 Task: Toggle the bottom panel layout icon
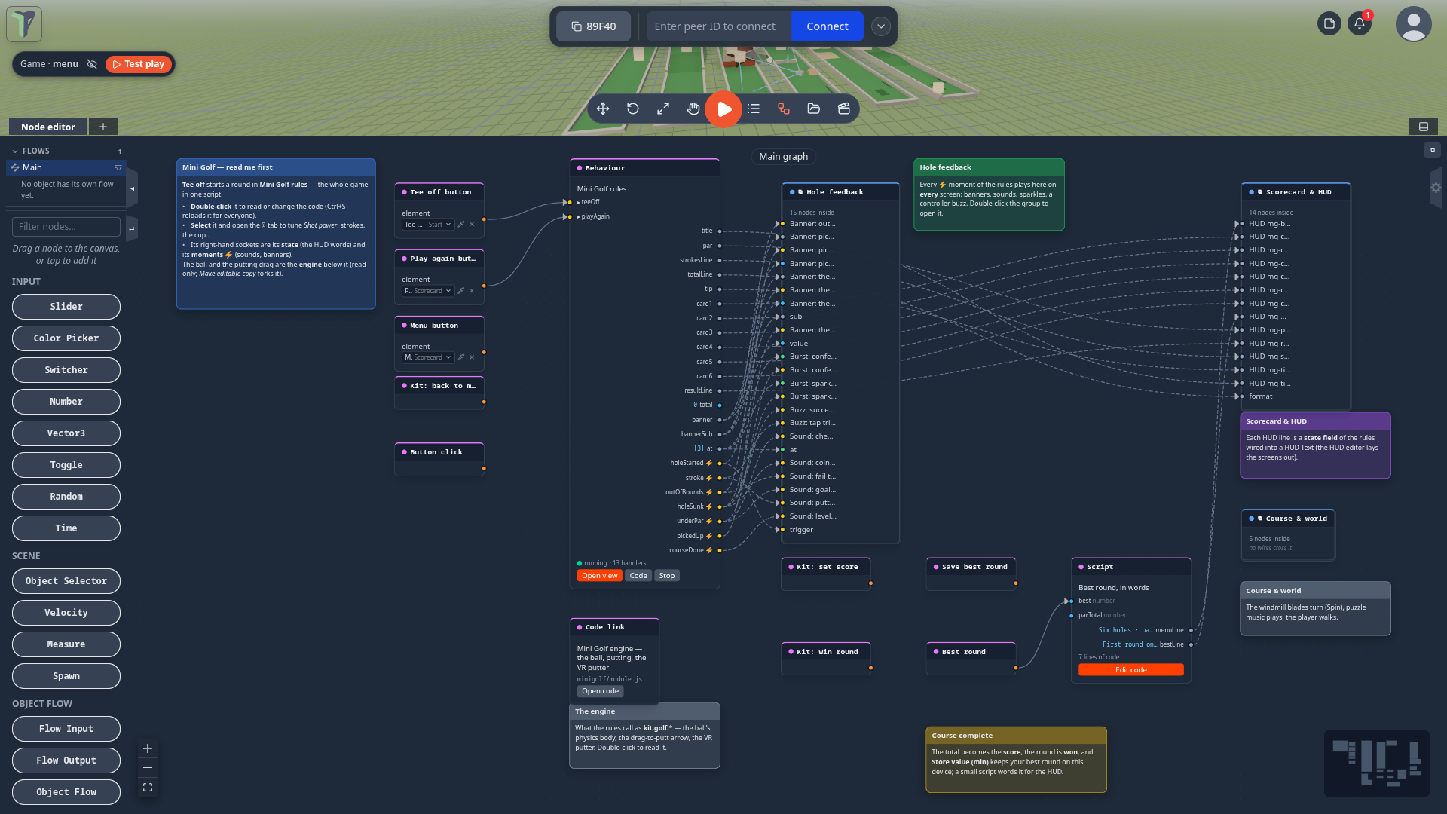tap(1424, 127)
